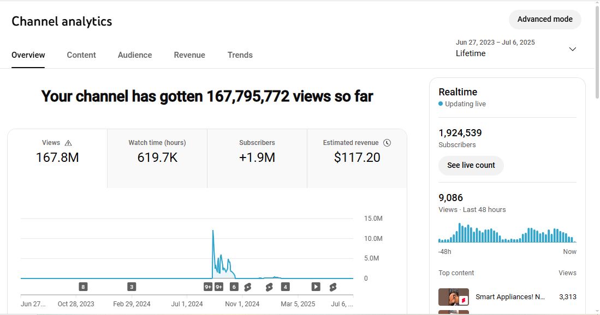Switch to the Content tab

[81, 55]
